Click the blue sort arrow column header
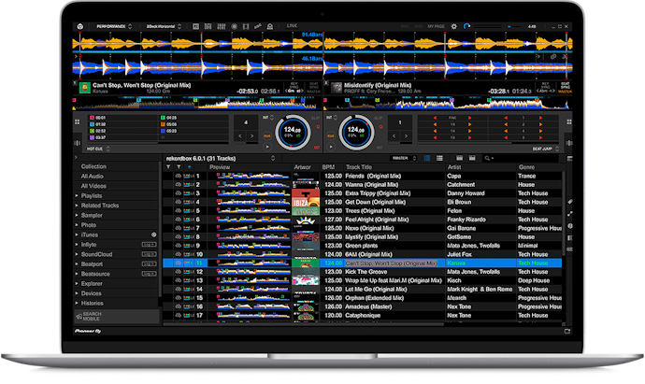 [x=189, y=167]
